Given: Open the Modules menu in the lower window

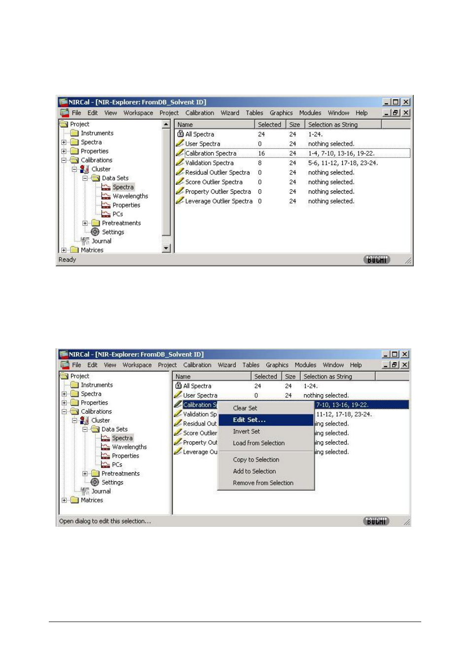Looking at the screenshot, I should click(305, 365).
